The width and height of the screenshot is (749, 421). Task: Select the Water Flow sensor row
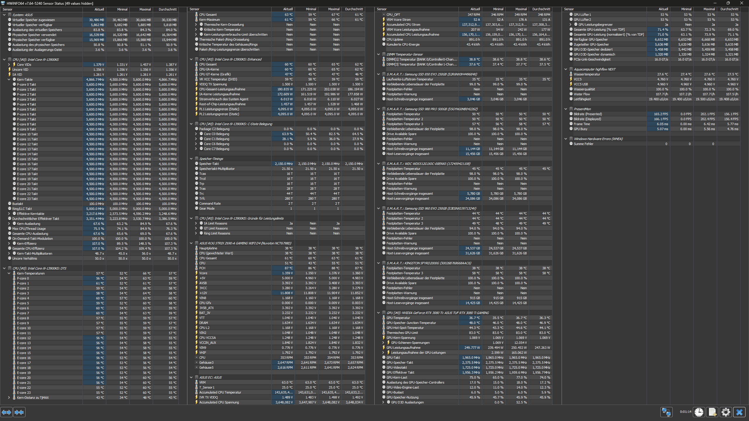(x=582, y=94)
